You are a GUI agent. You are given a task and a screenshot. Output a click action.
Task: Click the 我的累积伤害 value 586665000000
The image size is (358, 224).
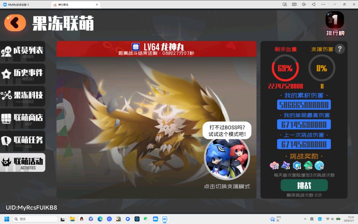click(x=304, y=105)
